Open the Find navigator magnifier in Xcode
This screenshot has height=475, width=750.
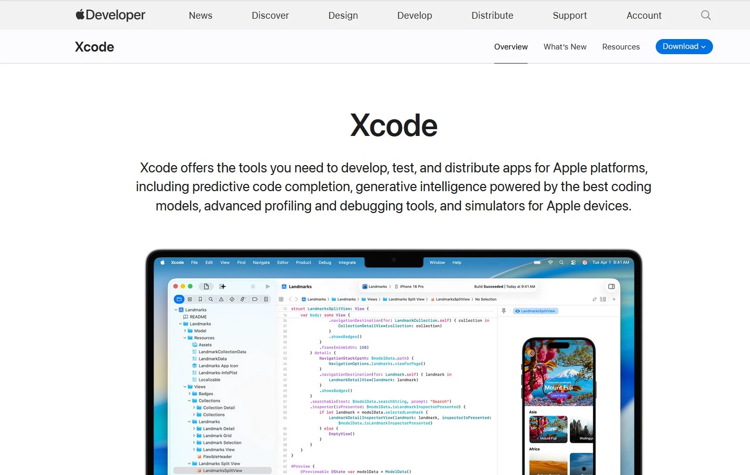pyautogui.click(x=210, y=299)
